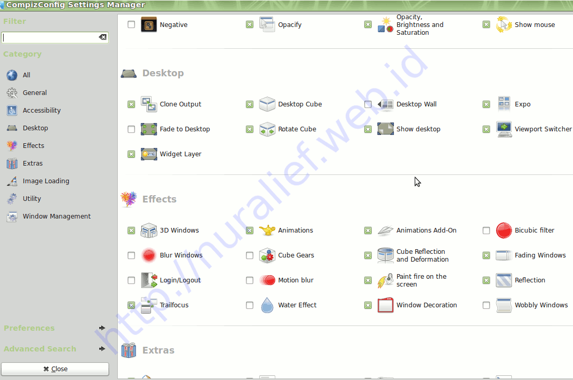The width and height of the screenshot is (573, 380).
Task: Open Login/Logout plugin label
Action: (180, 280)
